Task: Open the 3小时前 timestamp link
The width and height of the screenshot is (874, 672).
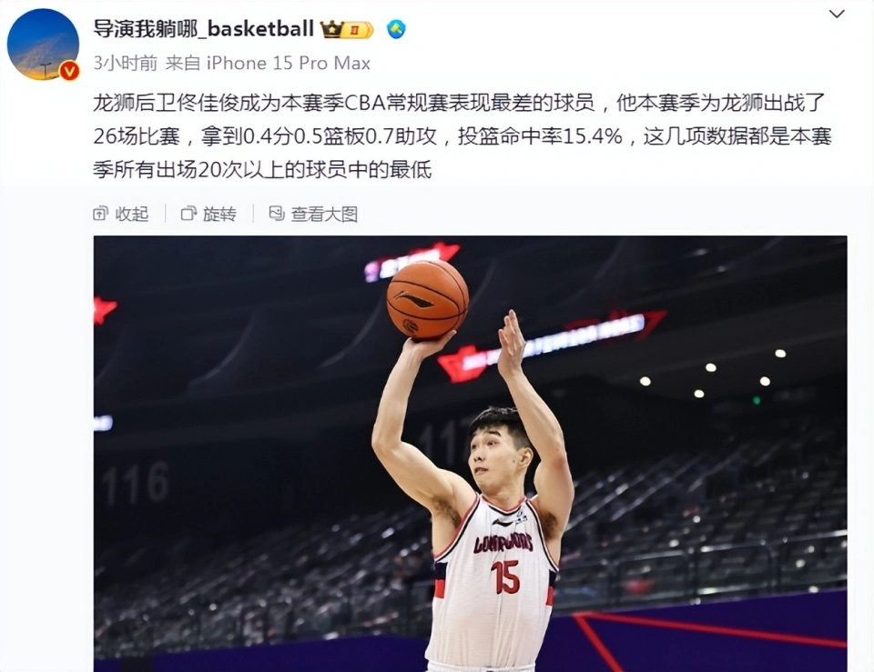Action: coord(126,63)
